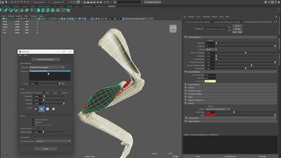Expand the Scale Attributes section
The image size is (281, 158).
pyautogui.click(x=185, y=85)
